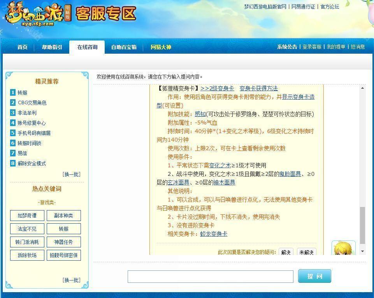Select recommended item 非法牟利

pyautogui.click(x=27, y=113)
